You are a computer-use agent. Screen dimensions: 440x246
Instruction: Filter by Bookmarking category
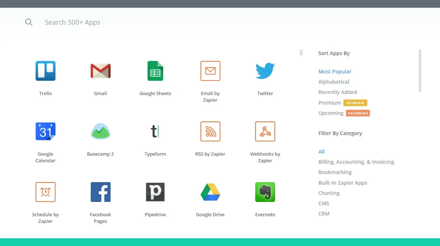[x=335, y=172]
